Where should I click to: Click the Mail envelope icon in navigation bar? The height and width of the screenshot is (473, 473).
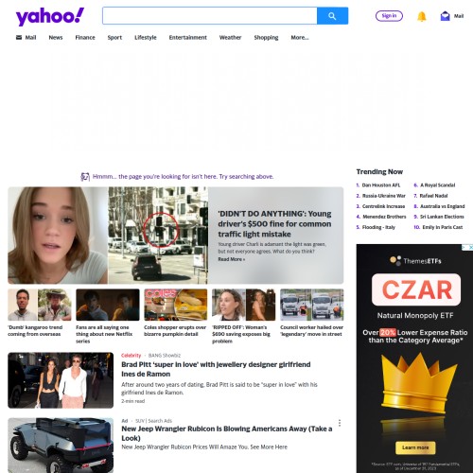[x=19, y=37]
